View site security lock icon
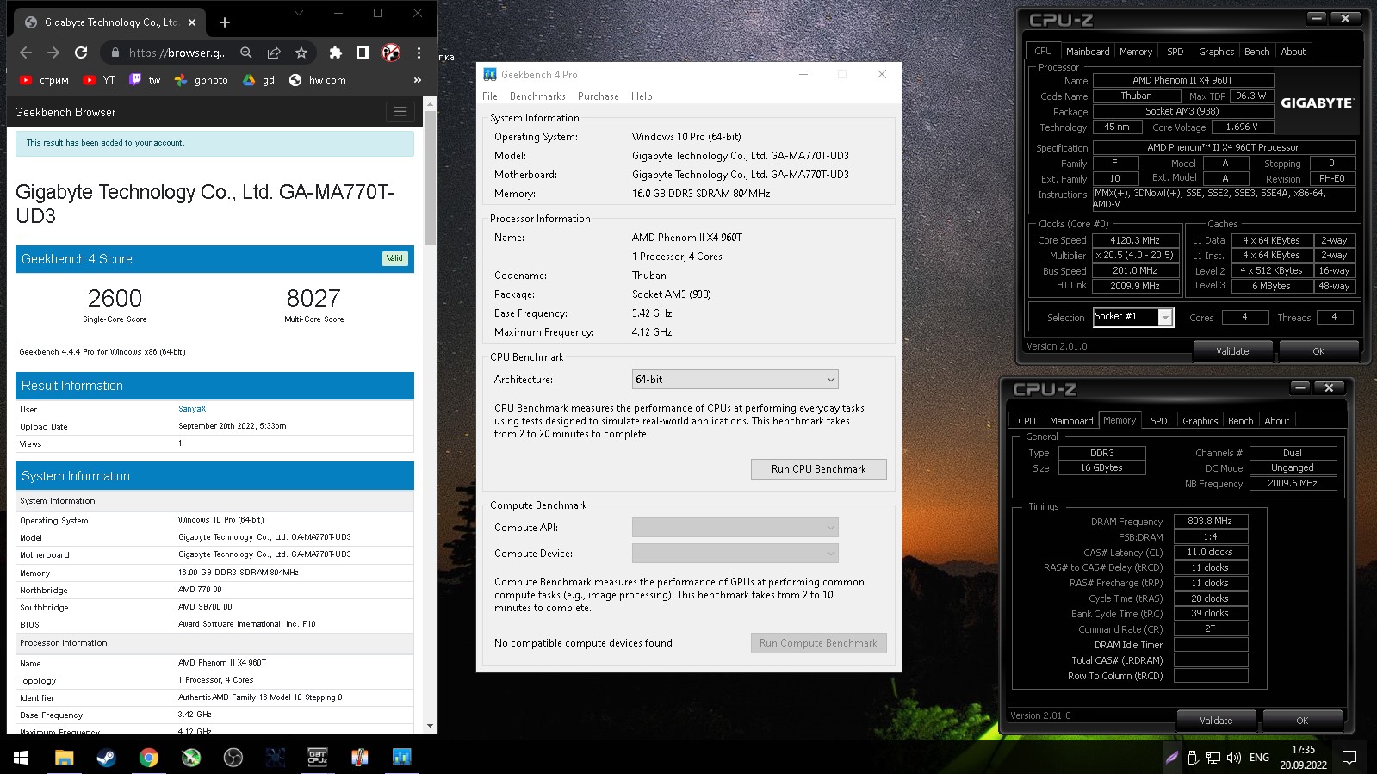 click(115, 53)
